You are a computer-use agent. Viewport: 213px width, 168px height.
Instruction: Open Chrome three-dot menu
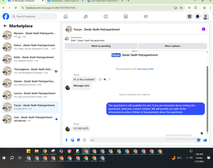point(210,8)
